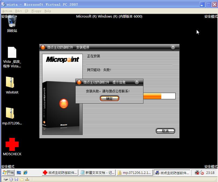Click the shared folders status bar icon

[x=22, y=179]
